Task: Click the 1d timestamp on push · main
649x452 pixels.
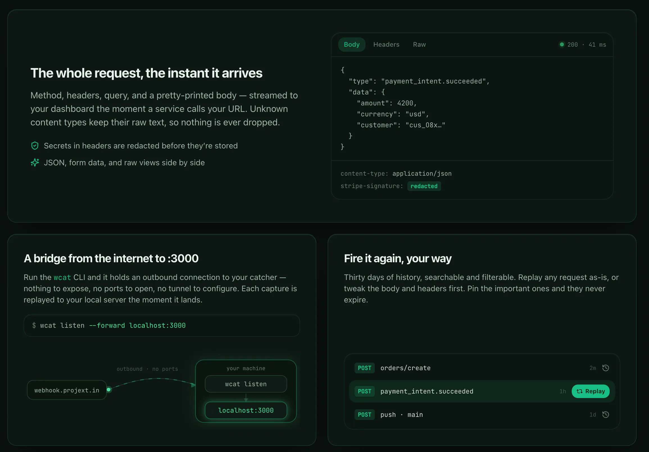Action: 593,414
